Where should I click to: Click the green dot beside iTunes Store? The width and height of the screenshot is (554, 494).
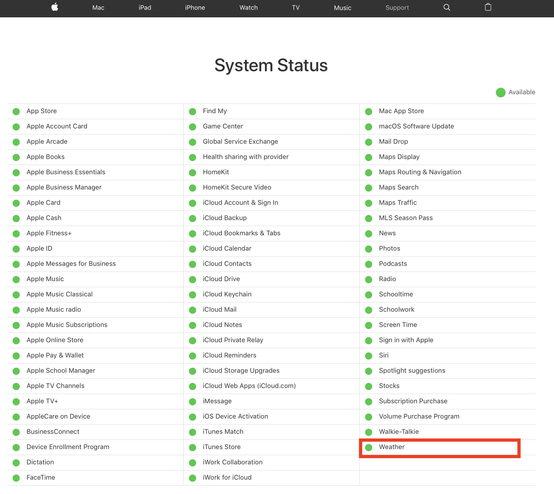(193, 448)
